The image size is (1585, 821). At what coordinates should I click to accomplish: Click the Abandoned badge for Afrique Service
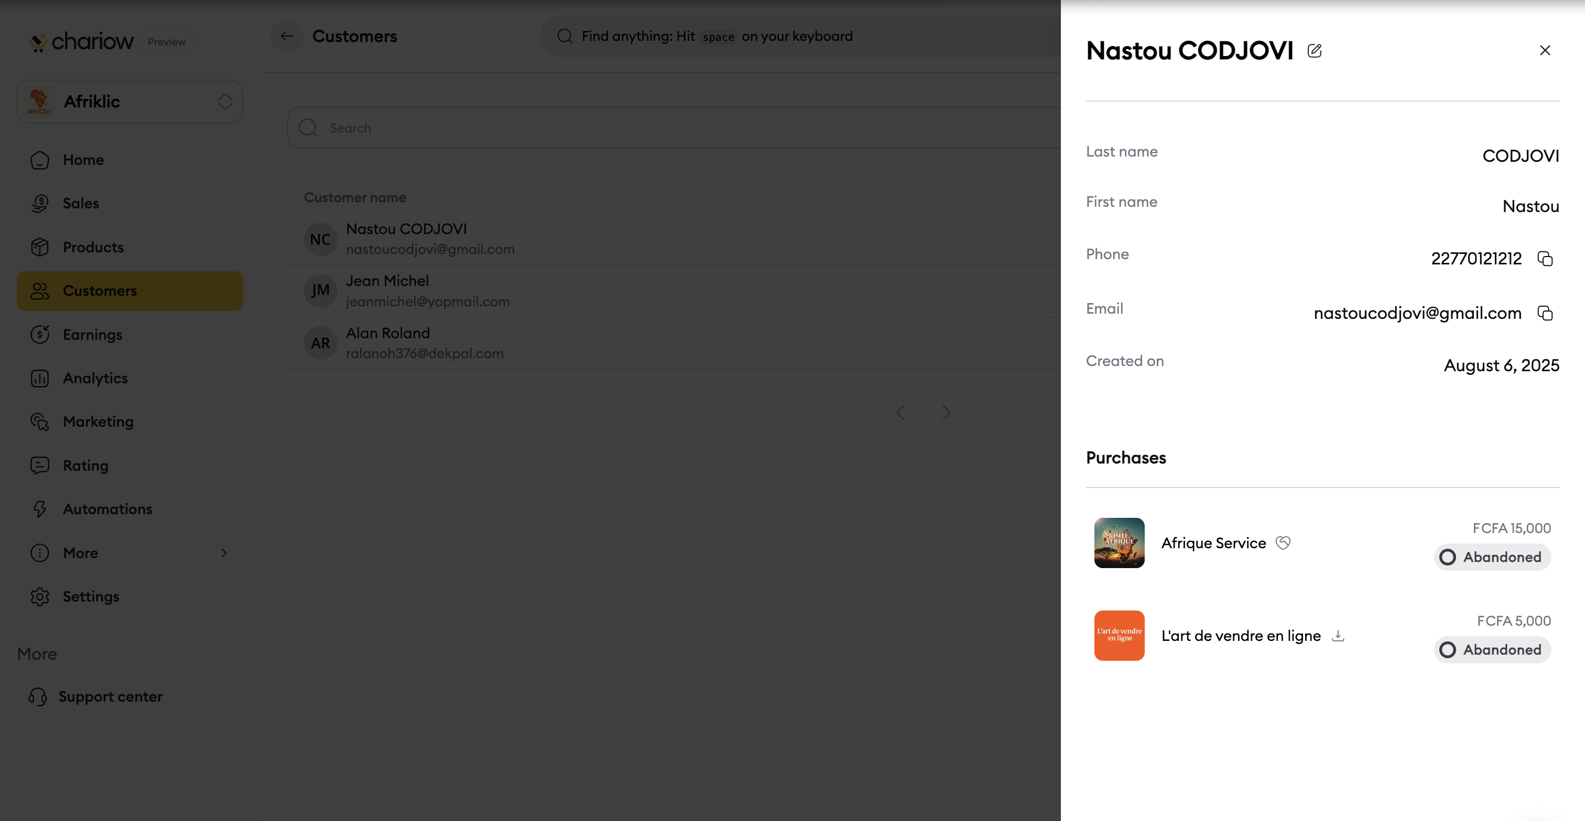click(x=1492, y=558)
